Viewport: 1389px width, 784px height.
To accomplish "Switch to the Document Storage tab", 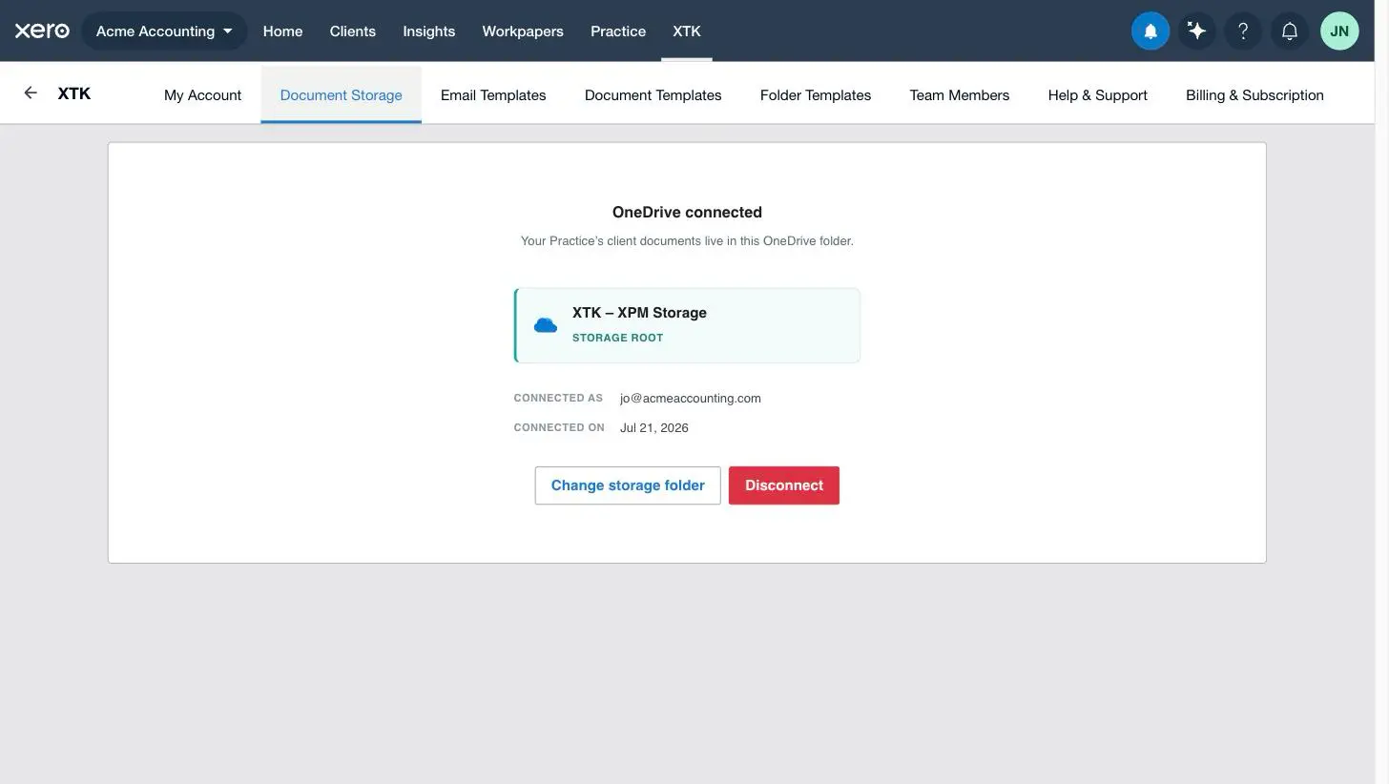I will 341,94.
